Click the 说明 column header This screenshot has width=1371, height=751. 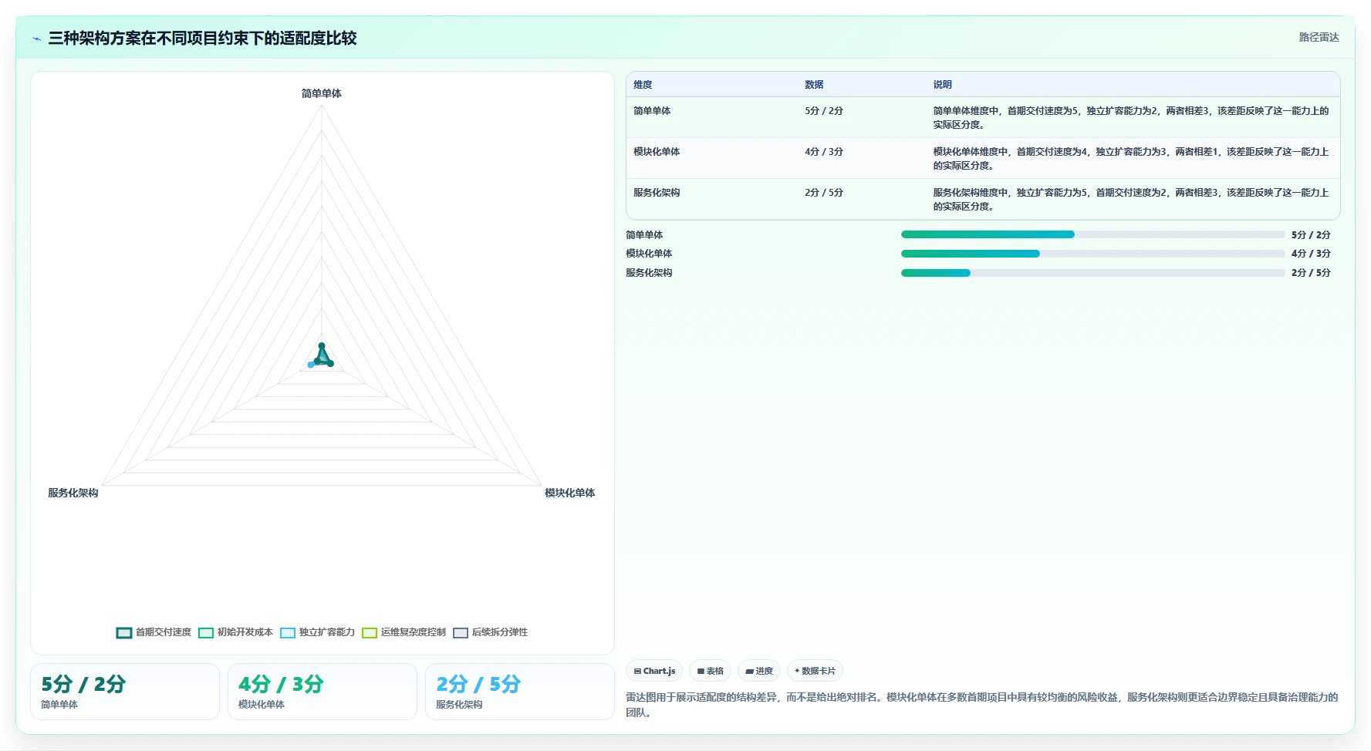pyautogui.click(x=942, y=85)
